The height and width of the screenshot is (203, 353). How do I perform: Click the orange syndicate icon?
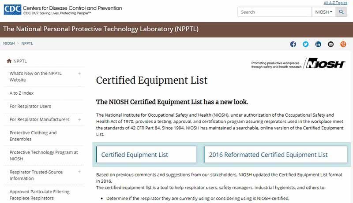coord(343,44)
